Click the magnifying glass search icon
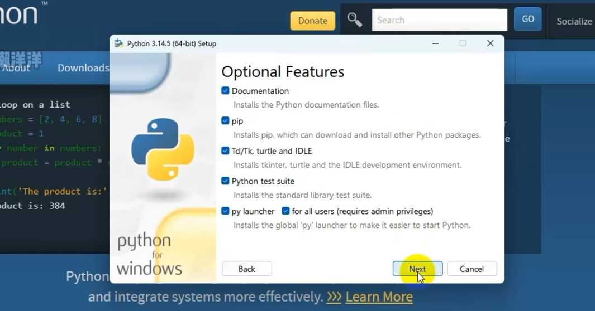This screenshot has width=595, height=311. point(355,20)
